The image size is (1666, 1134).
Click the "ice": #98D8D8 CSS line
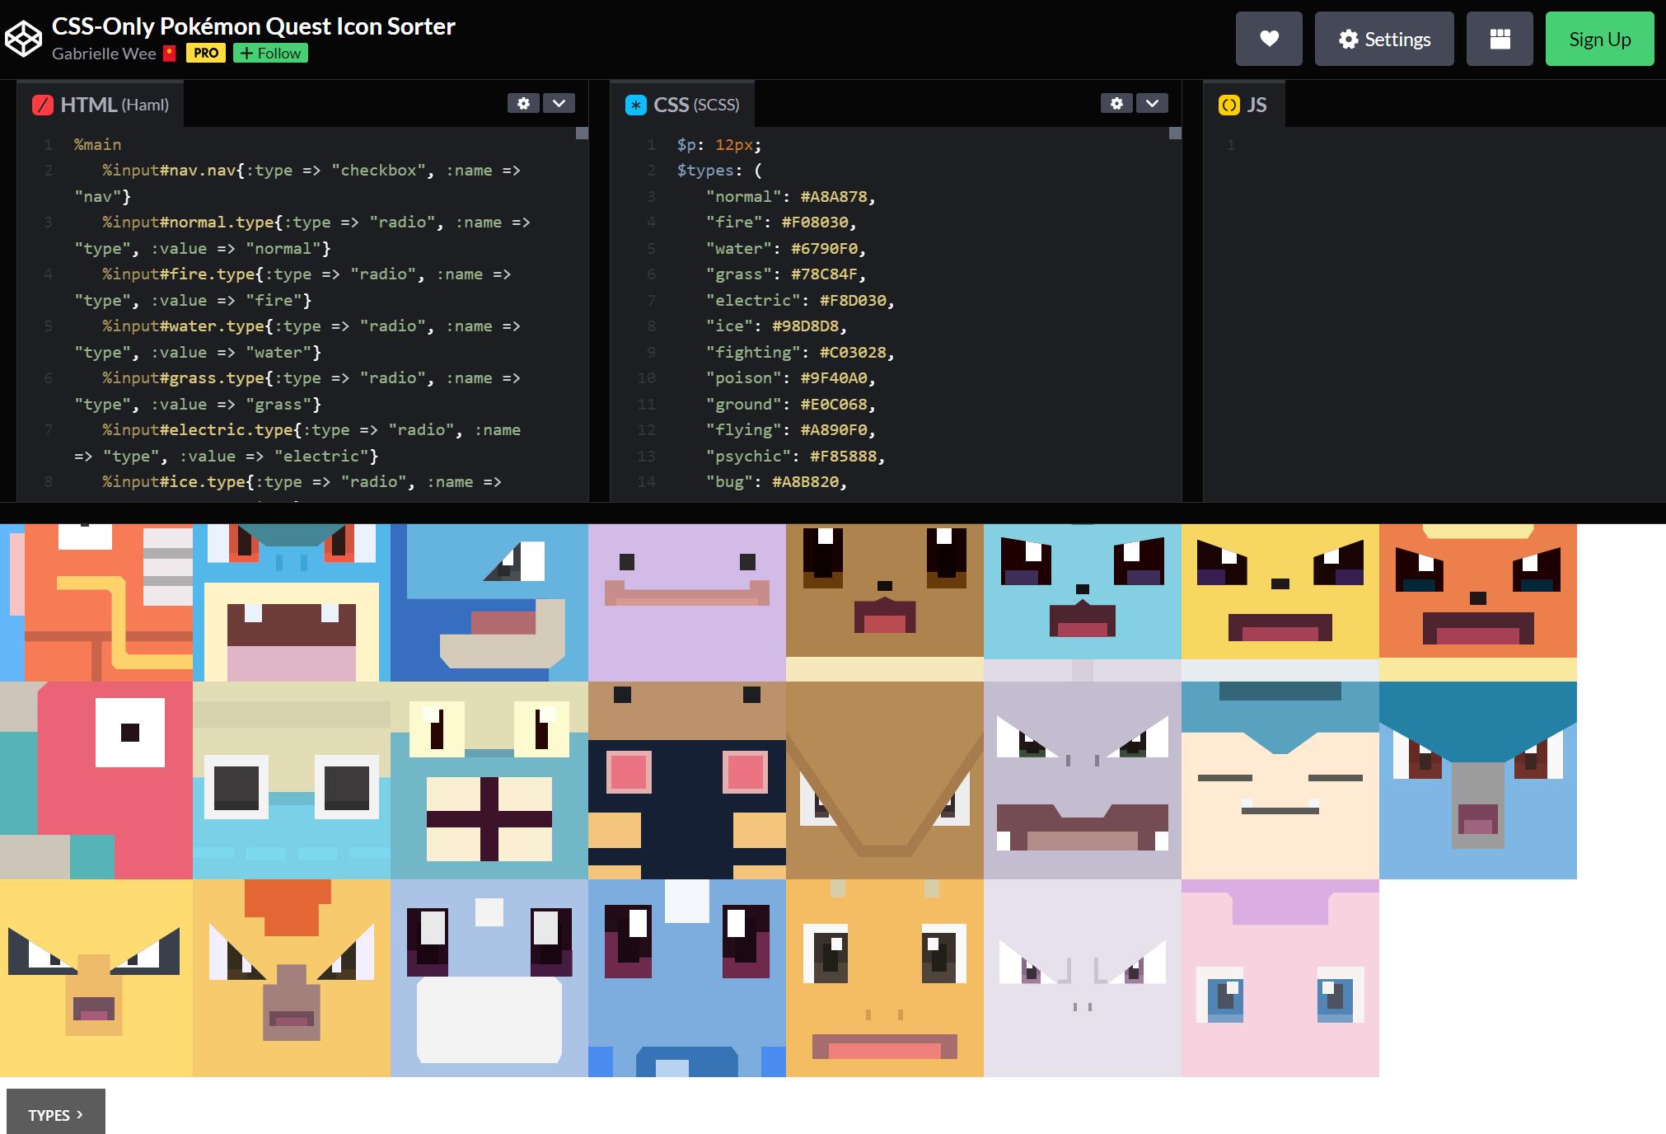coord(776,326)
